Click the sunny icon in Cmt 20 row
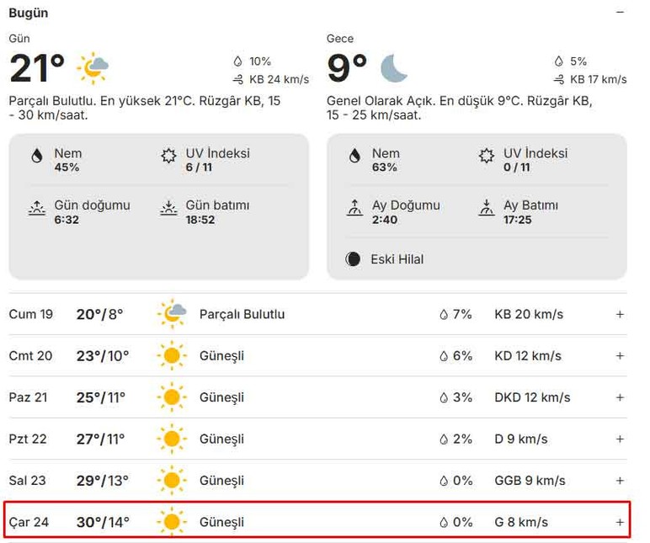This screenshot has height=543, width=650. pyautogui.click(x=172, y=355)
